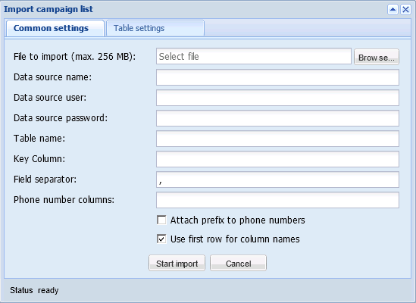Select the Key Column text field
416x303 pixels.
click(x=277, y=159)
